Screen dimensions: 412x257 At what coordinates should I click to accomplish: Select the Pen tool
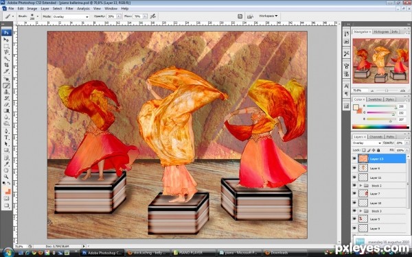coord(6,131)
